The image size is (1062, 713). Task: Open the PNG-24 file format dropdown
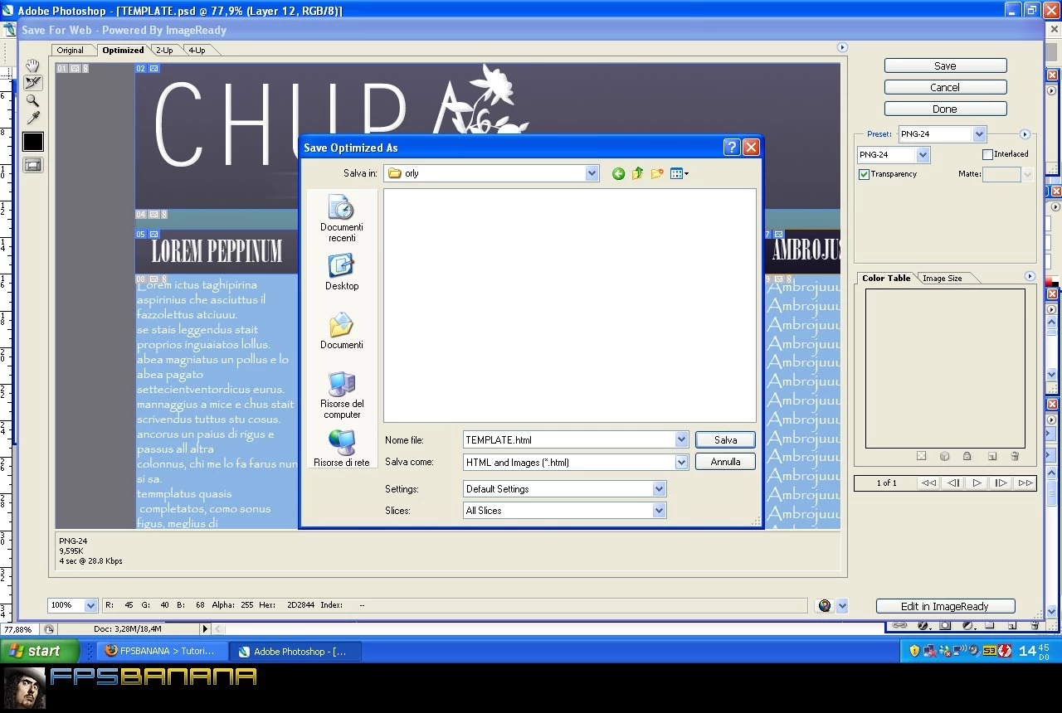pos(923,155)
